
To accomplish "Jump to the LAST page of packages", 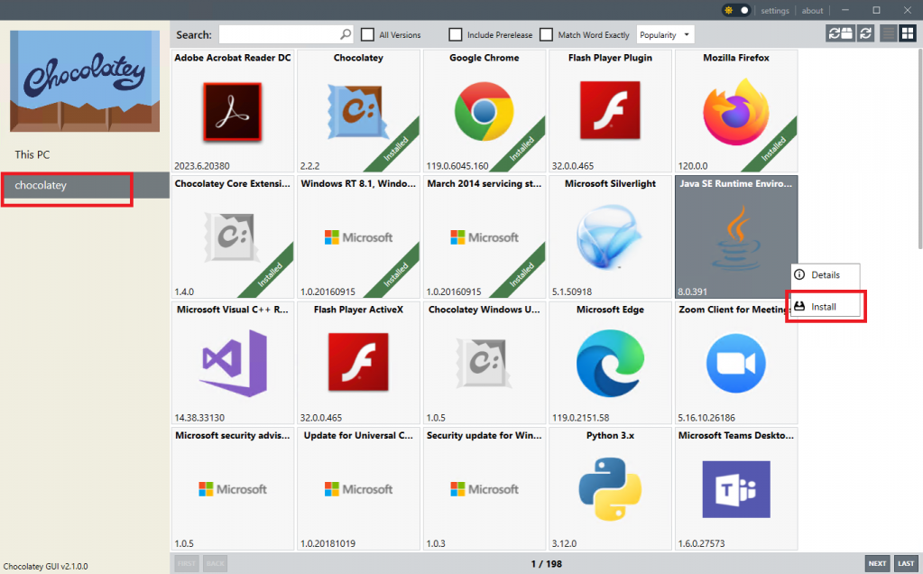I will tap(905, 563).
